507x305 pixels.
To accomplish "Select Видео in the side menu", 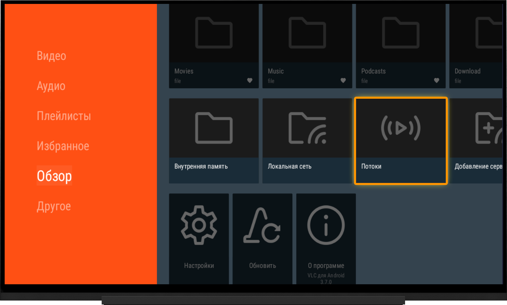I will point(51,56).
